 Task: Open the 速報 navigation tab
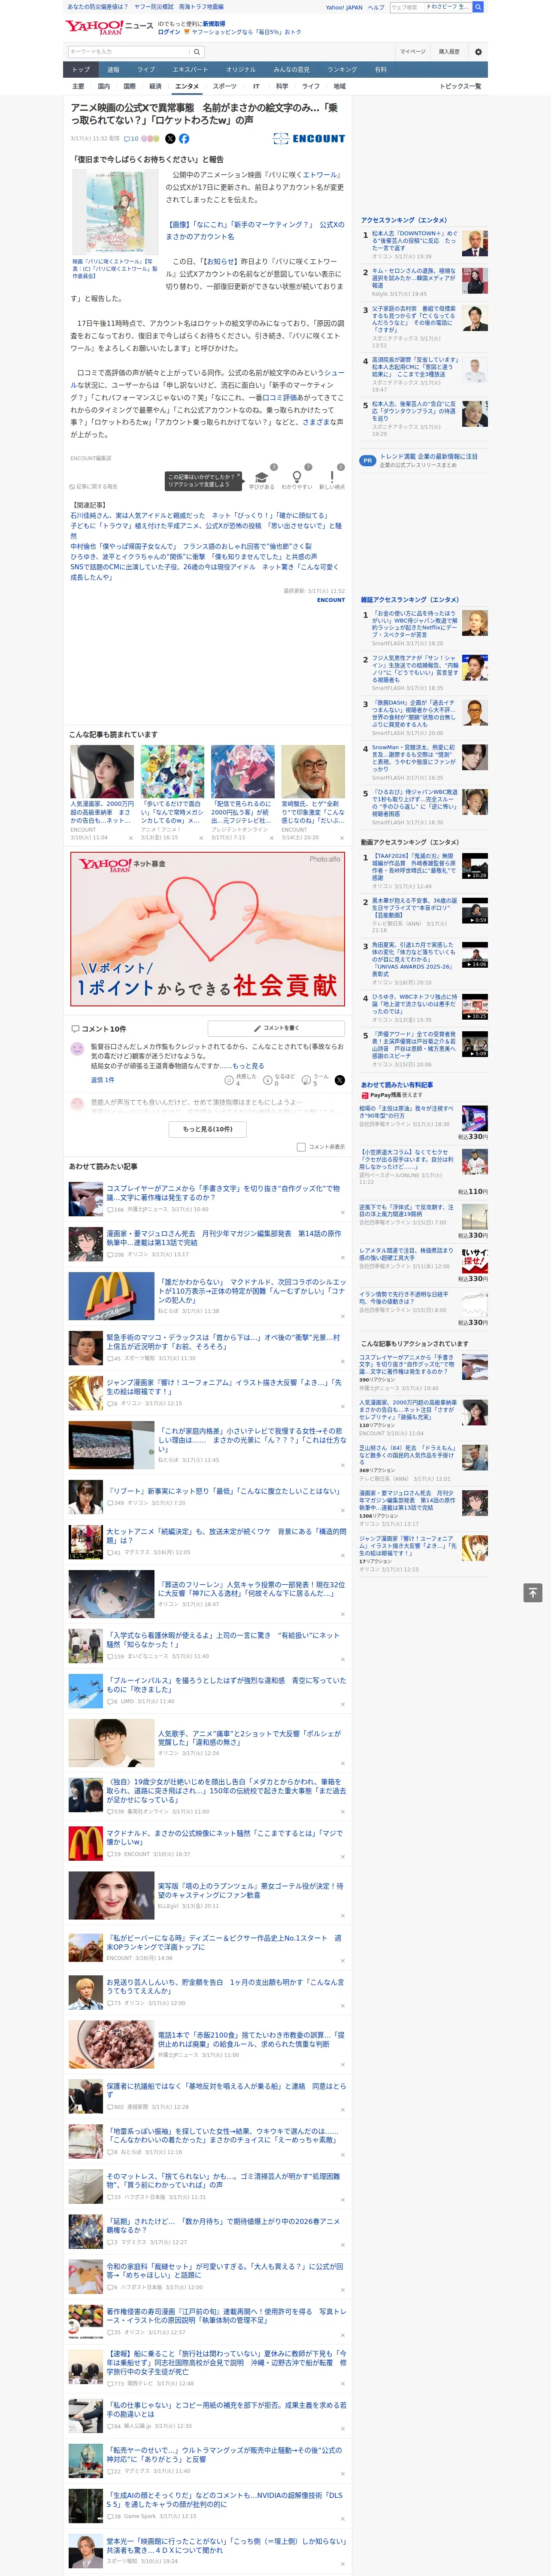113,70
